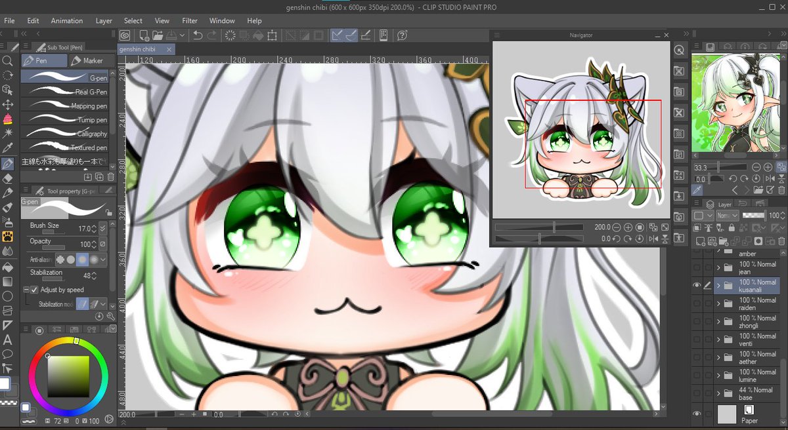Choose the Mapping pen brush
Screen dimensions: 788x430
65,106
